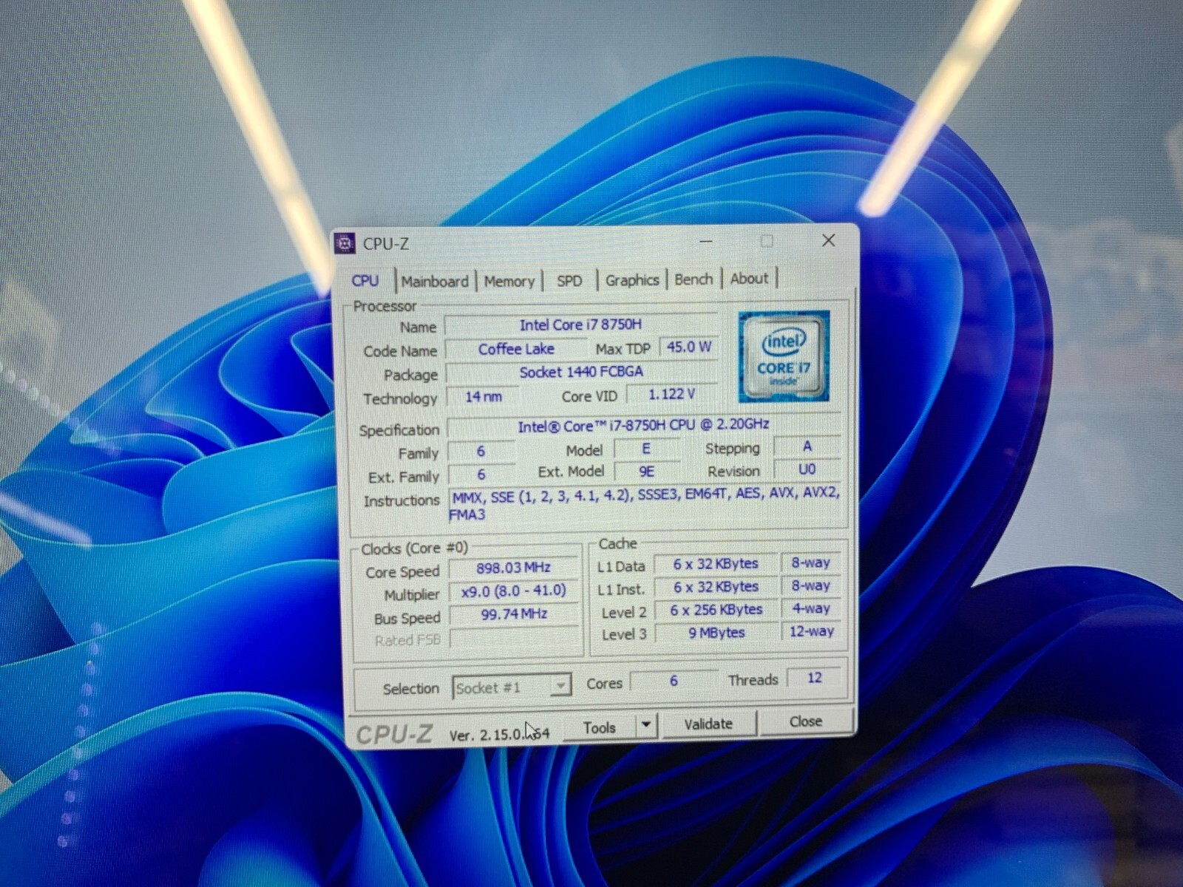
Task: Click the L1 Data value '6 x 32 KBytes'
Action: pos(715,564)
